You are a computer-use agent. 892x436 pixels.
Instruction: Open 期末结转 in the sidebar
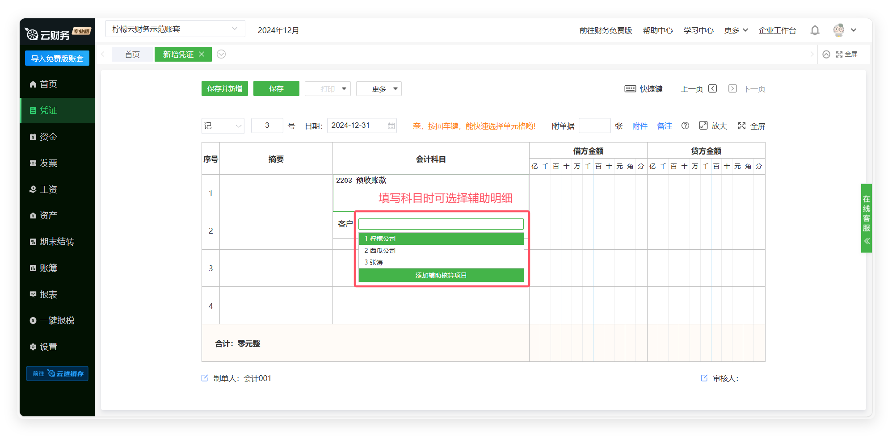57,242
